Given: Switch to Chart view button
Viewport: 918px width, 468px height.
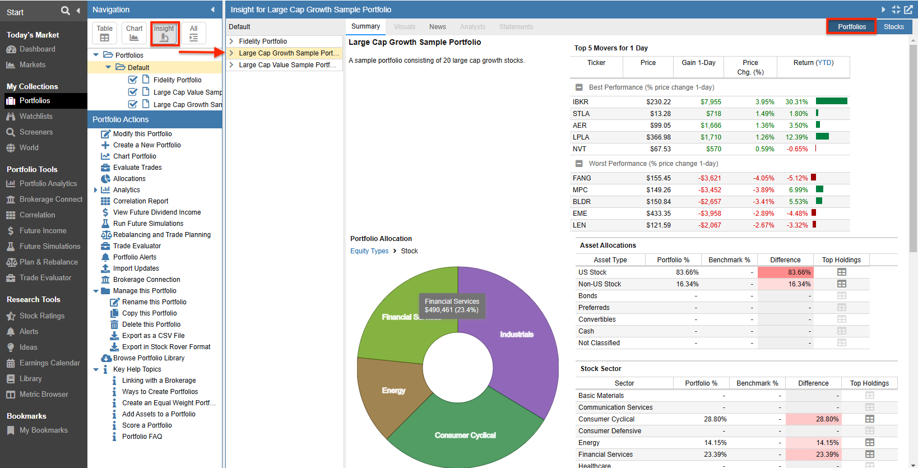Looking at the screenshot, I should (134, 33).
